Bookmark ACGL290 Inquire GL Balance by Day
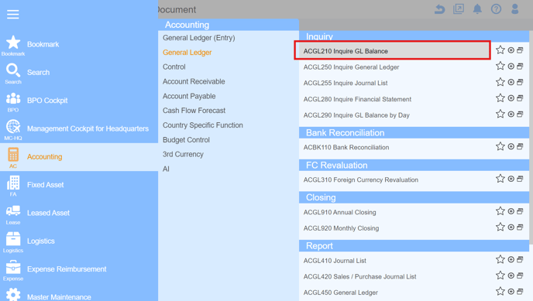The height and width of the screenshot is (301, 533). pos(500,114)
